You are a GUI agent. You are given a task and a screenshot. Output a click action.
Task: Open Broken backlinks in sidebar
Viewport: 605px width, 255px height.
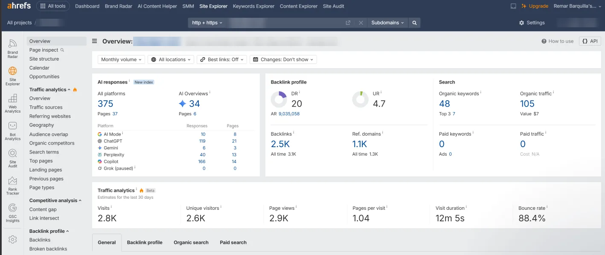(x=48, y=249)
